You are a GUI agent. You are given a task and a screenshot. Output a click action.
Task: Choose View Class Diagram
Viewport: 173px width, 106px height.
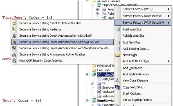(143, 80)
